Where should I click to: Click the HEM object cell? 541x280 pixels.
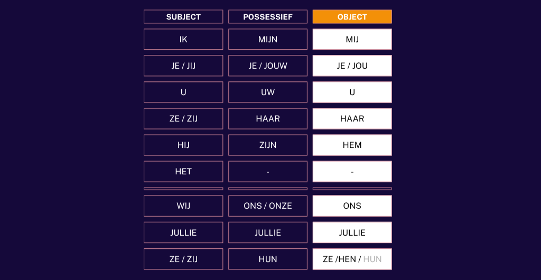point(352,145)
